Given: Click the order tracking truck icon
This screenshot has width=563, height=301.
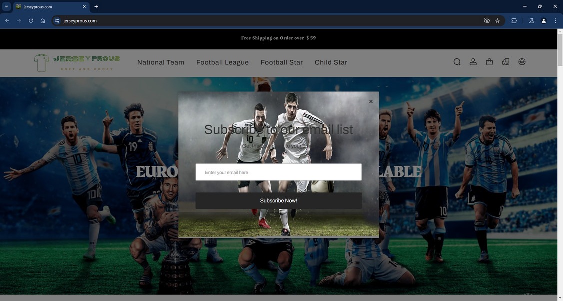Looking at the screenshot, I should [506, 62].
